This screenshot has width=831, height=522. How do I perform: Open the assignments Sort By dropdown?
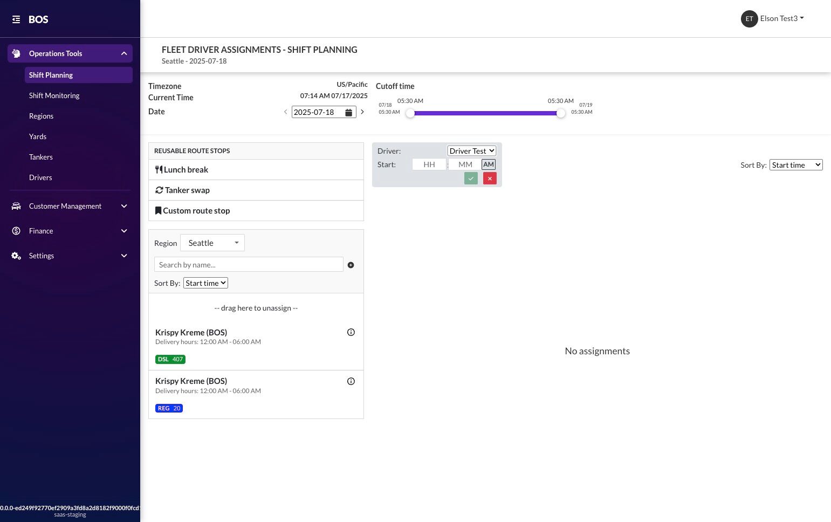point(796,165)
